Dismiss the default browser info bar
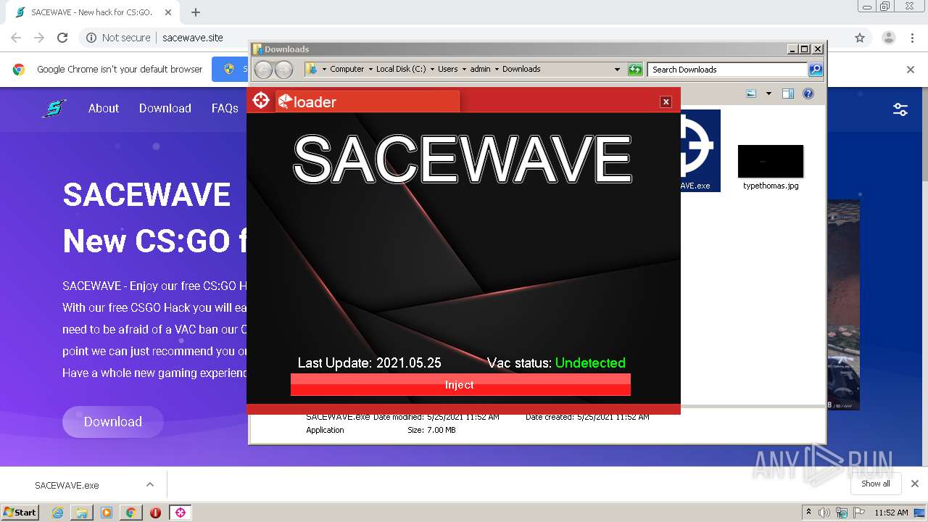 911,70
